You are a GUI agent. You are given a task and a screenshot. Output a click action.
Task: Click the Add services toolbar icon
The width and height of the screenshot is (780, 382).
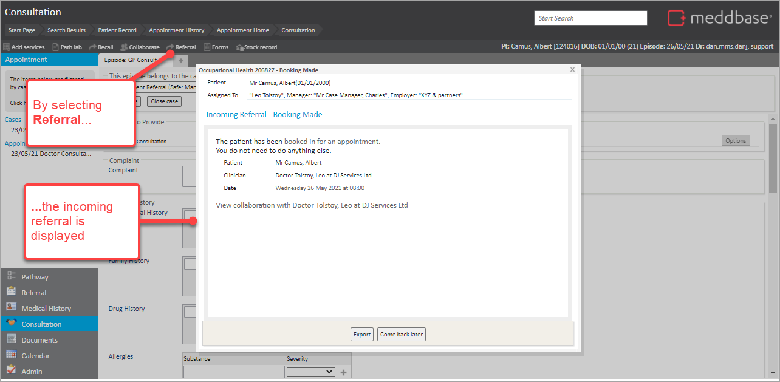tap(24, 47)
